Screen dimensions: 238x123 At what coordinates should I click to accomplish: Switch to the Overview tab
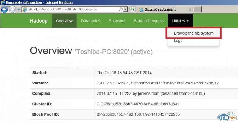[x=64, y=21]
